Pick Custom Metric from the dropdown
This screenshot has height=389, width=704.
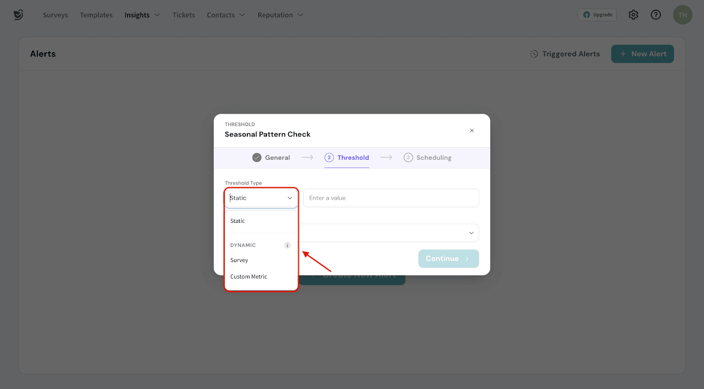249,277
